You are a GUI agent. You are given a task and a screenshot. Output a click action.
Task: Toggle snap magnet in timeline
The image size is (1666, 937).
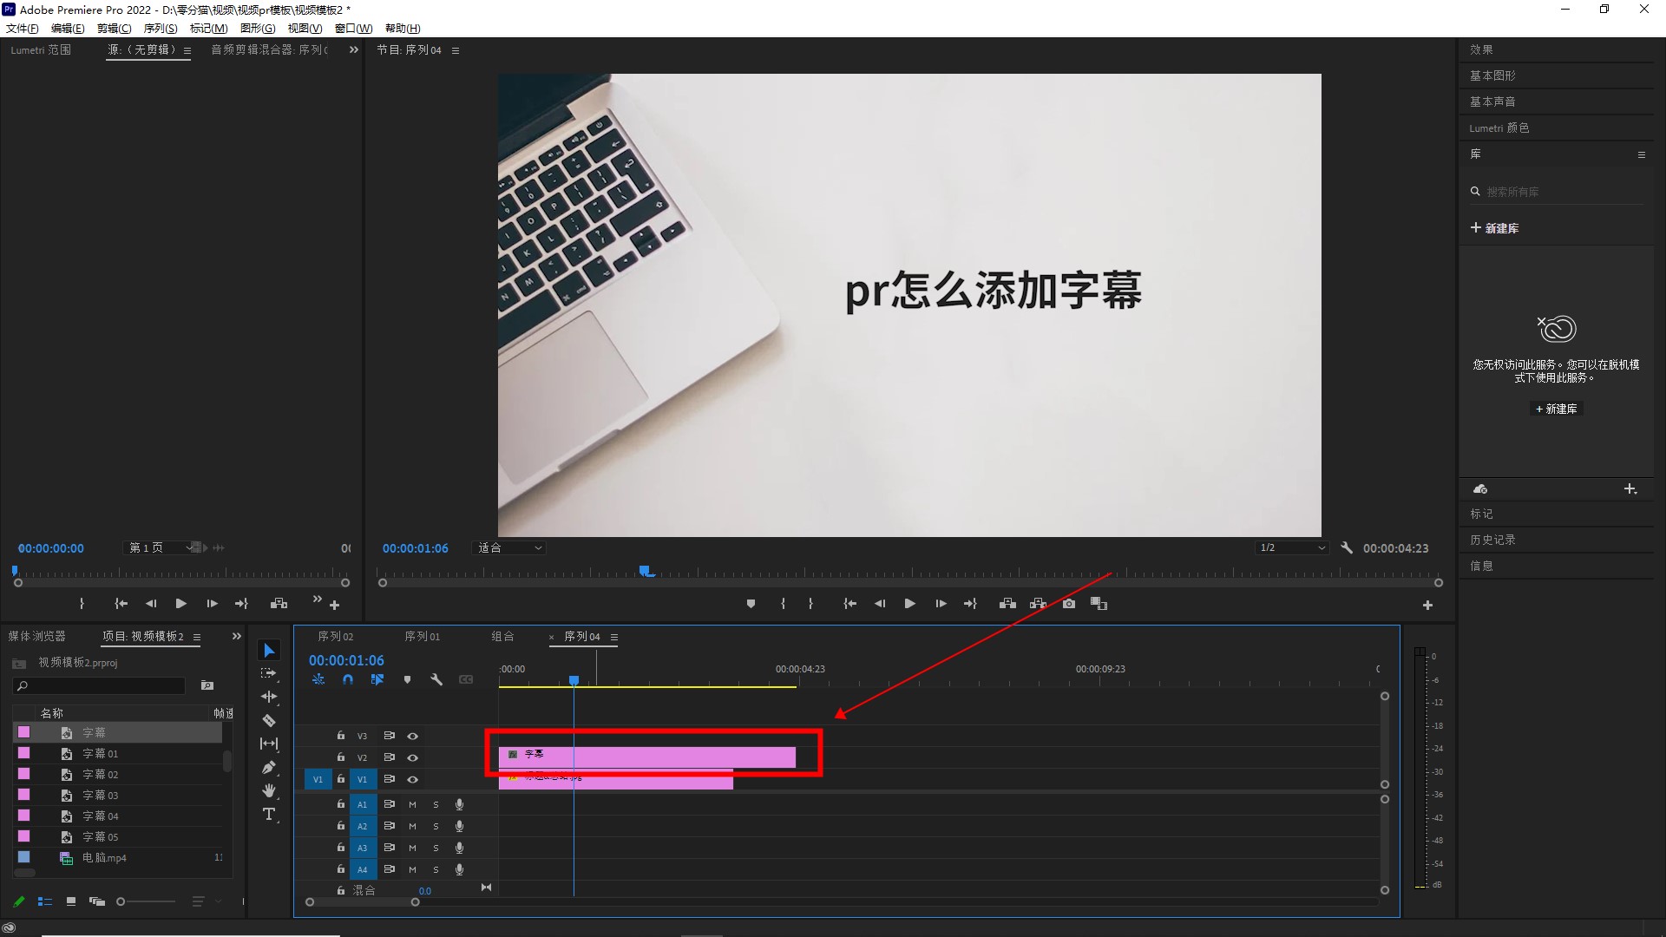click(348, 680)
